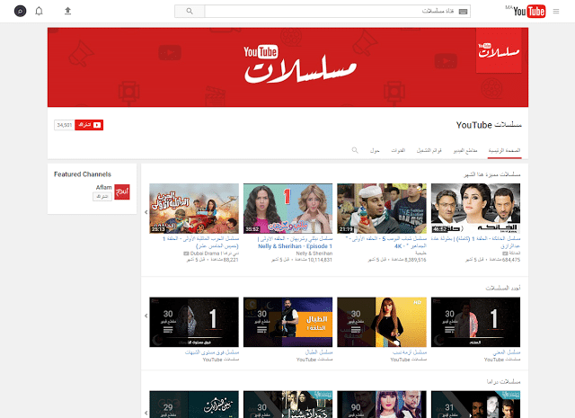Play the 46:52 video thumbnail
575x418 pixels.
tap(475, 209)
